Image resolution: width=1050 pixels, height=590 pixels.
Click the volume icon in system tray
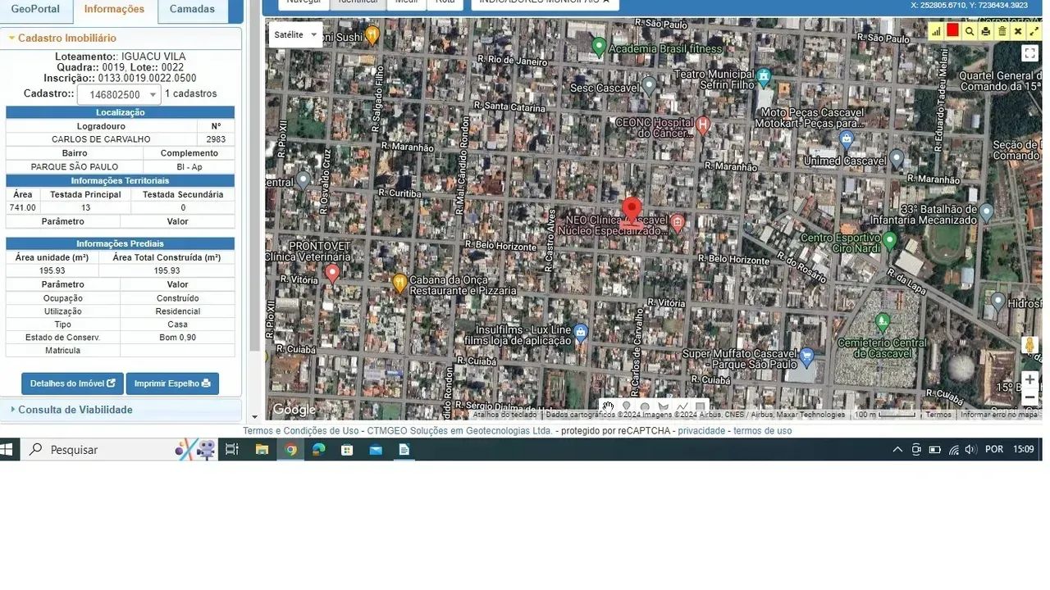click(x=970, y=450)
